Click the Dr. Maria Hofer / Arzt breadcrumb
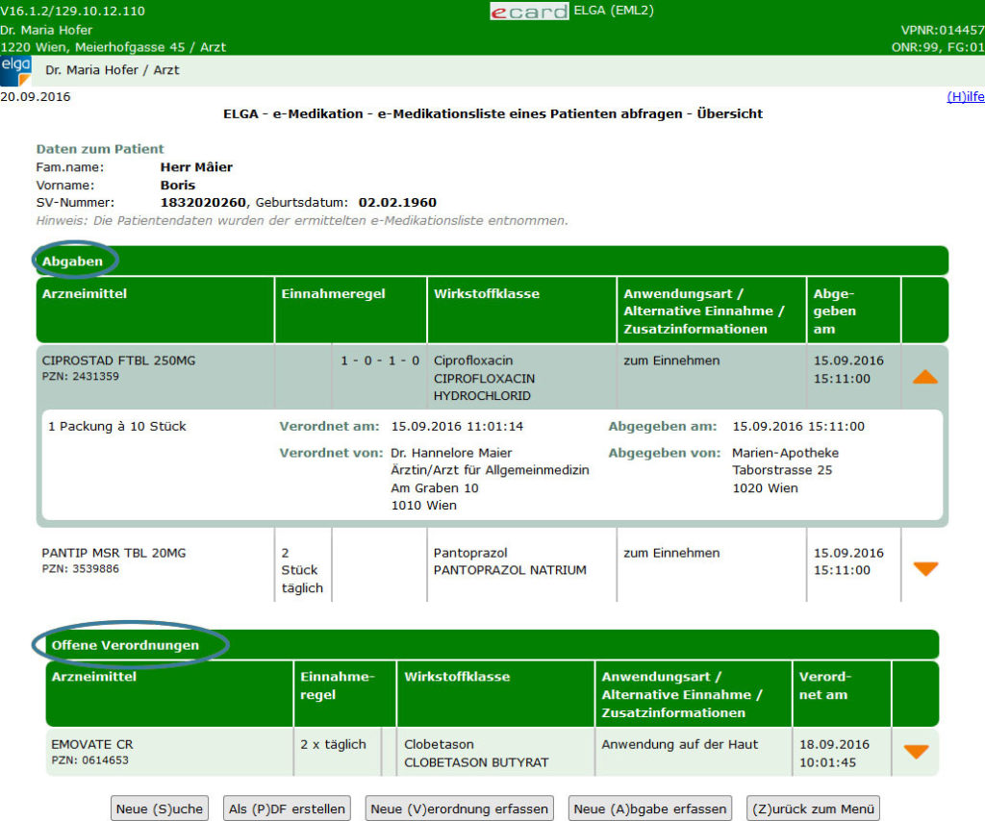This screenshot has width=985, height=821. [112, 70]
